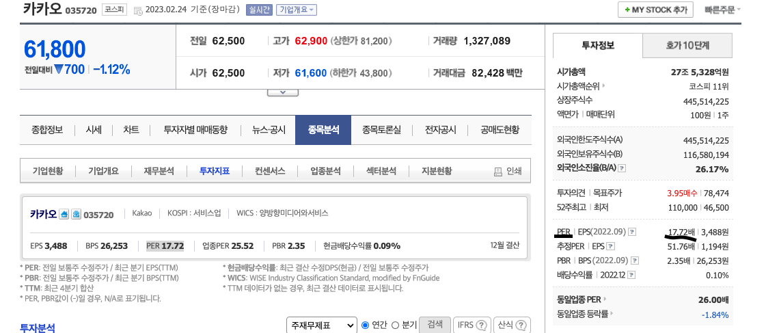Screen dimensions: 779x333
Task: Open help icon beside PER EPS(2022.09)
Action: click(x=632, y=232)
